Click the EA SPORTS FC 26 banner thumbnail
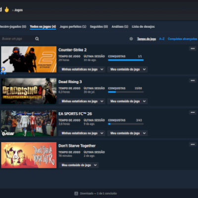Viewport: 198px width, 198px height. pos(29,123)
